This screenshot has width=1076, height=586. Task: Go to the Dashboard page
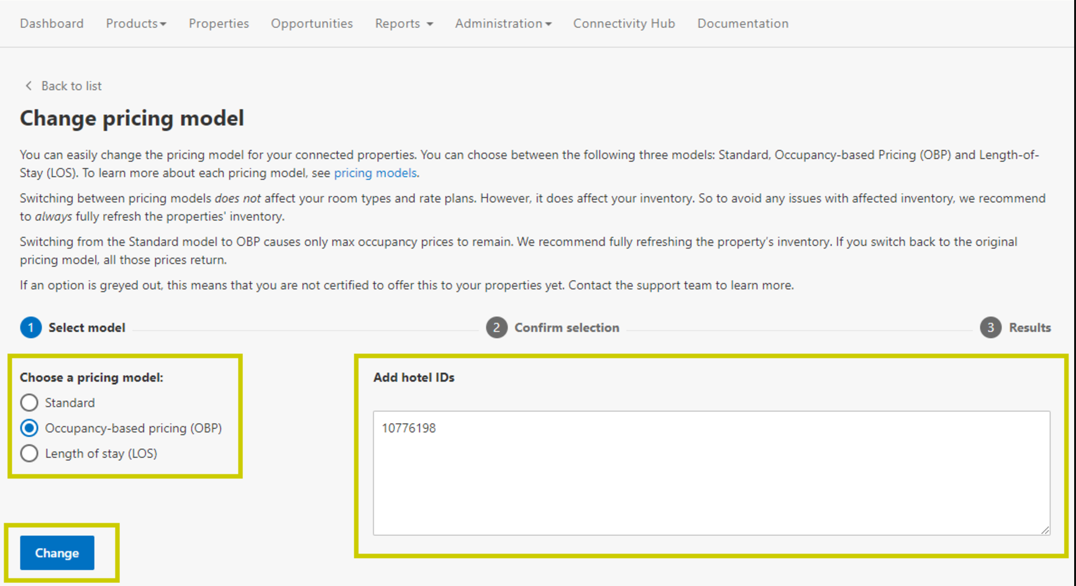coord(52,24)
